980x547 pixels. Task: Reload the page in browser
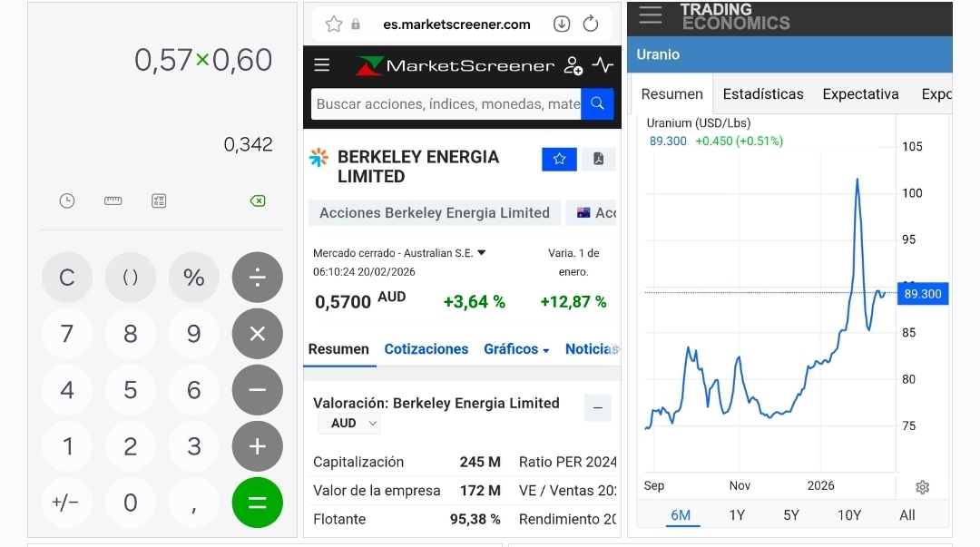(591, 24)
